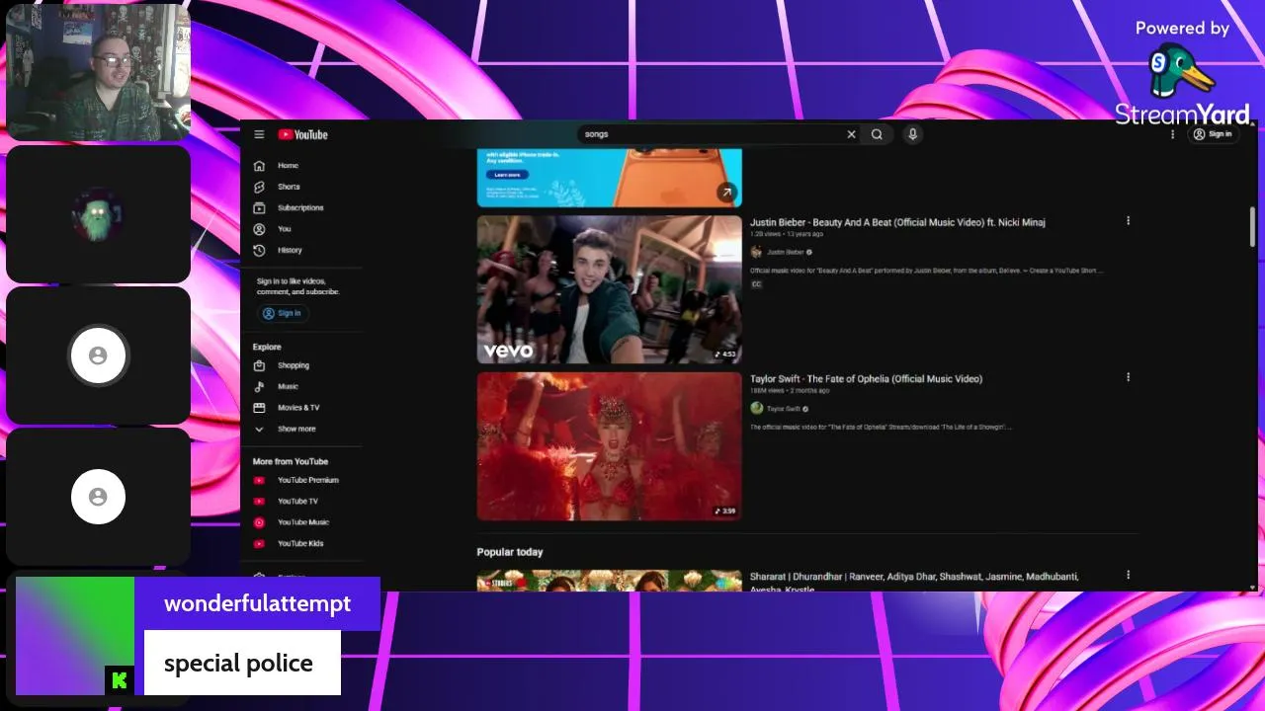The image size is (1265, 711).
Task: Click the 'wonderfulattempt' username banner
Action: click(257, 603)
